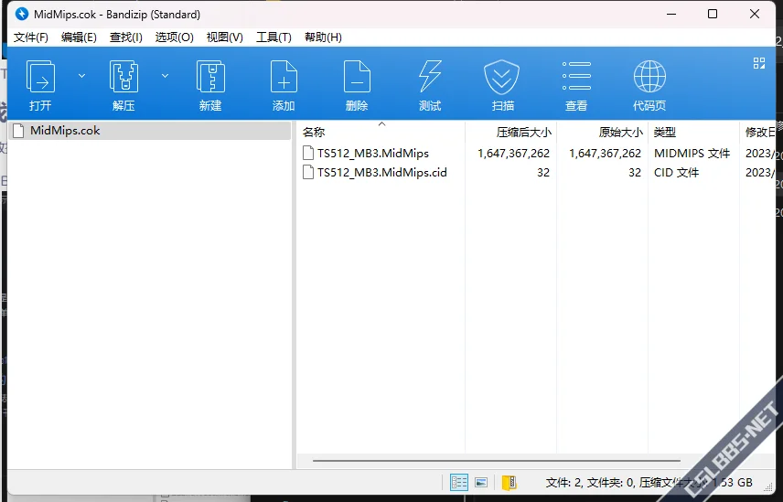The width and height of the screenshot is (783, 502).
Task: Click the file icon of TS512_MB3.MidMips
Action: coord(308,153)
